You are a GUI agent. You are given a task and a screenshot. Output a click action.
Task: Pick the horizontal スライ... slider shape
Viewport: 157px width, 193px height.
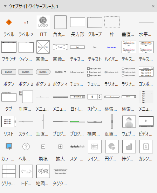pyautogui.click(x=26, y=122)
